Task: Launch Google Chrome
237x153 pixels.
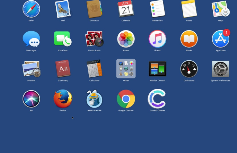Action: pos(126,99)
